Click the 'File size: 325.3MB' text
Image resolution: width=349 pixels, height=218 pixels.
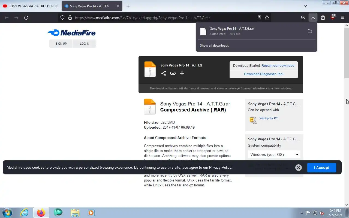(x=160, y=123)
